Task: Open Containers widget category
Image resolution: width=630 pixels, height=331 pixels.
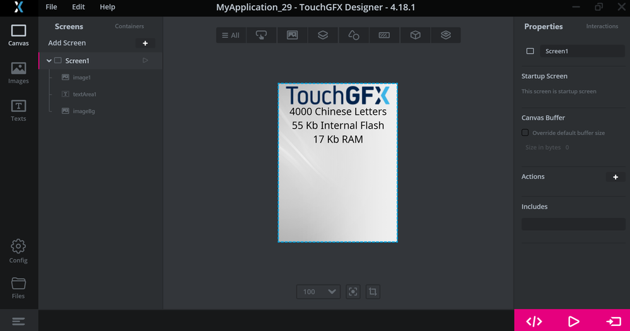Action: [x=323, y=35]
